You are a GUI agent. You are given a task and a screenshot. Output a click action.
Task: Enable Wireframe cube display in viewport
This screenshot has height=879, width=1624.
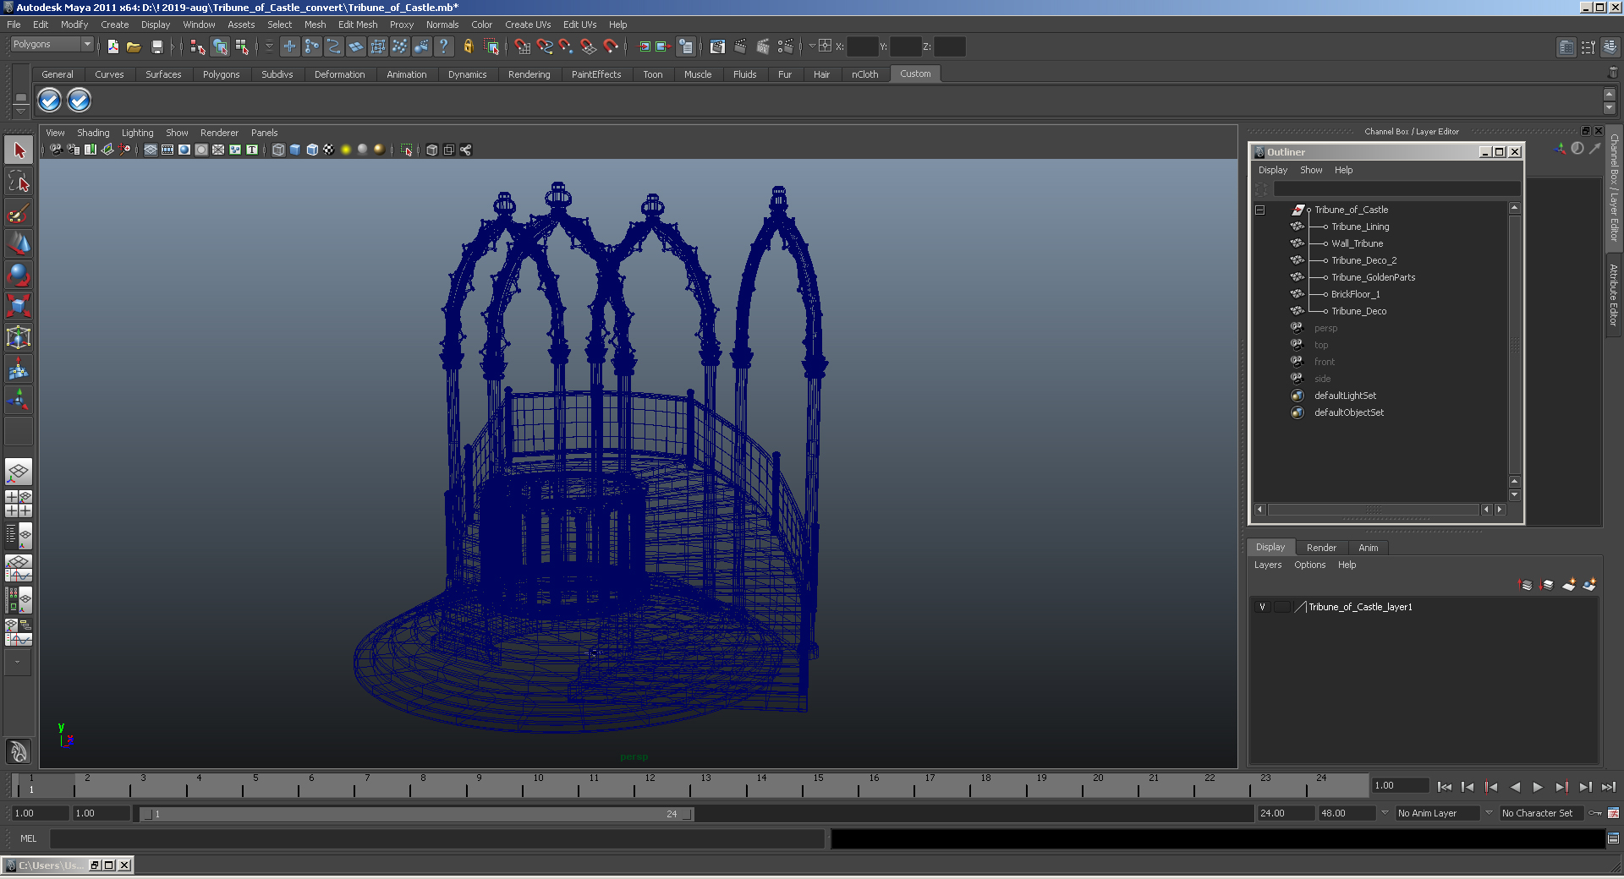pyautogui.click(x=278, y=150)
